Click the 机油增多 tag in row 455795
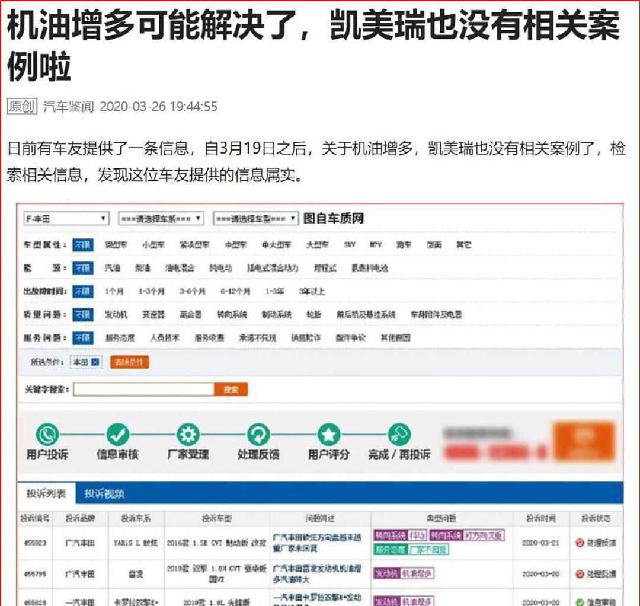640x606 pixels. tap(417, 574)
